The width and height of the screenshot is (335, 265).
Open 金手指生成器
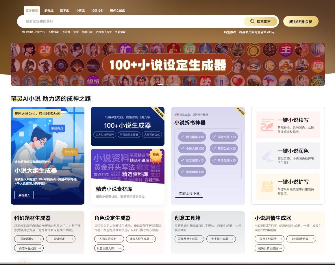[221, 239]
